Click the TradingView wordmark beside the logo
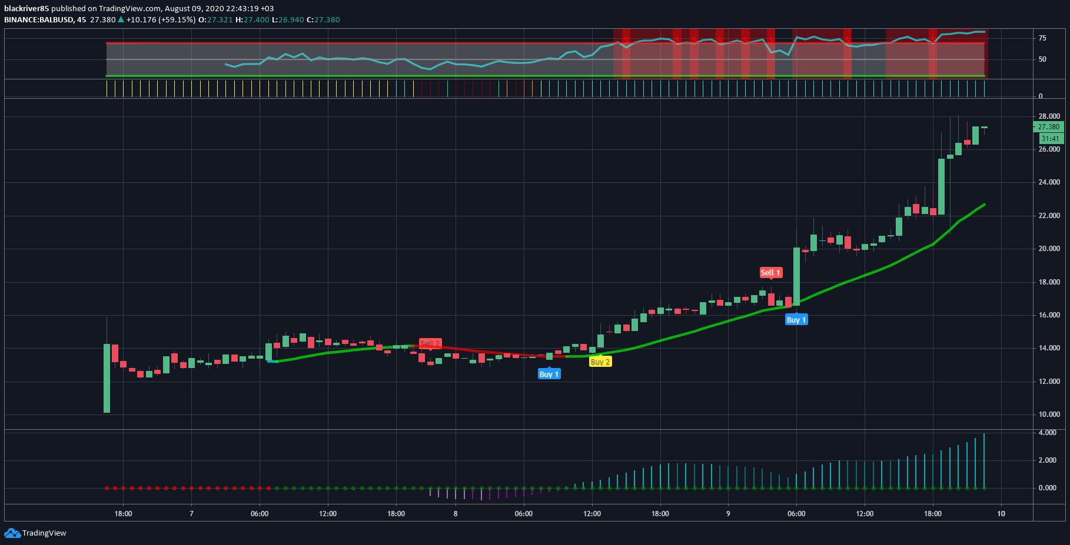The width and height of the screenshot is (1070, 545). point(44,533)
